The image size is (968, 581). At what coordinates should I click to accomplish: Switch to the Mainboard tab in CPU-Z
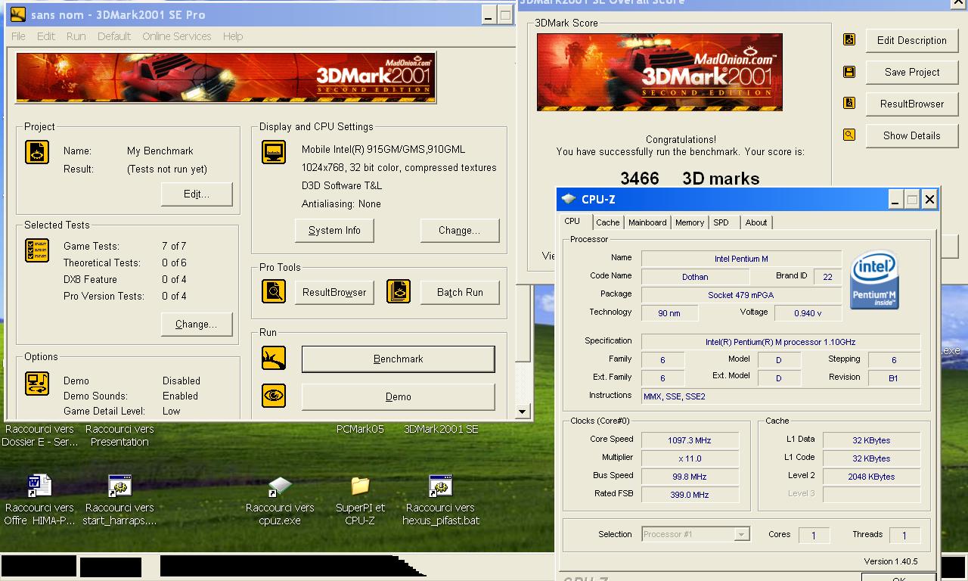point(647,222)
